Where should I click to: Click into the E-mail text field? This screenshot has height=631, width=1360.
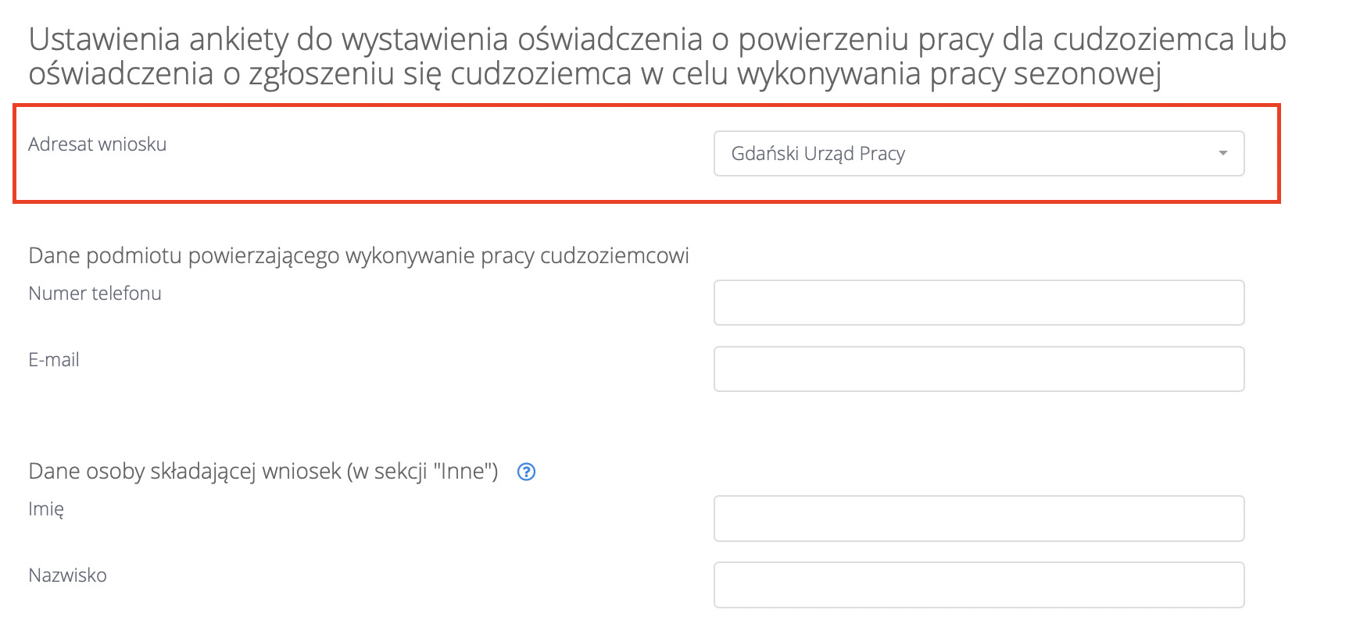click(979, 369)
